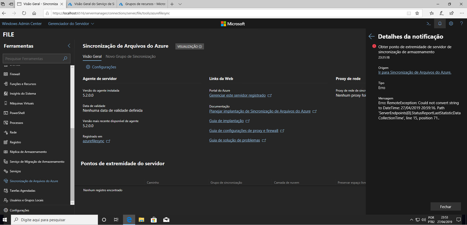Open Windows Start menu

click(x=5, y=220)
